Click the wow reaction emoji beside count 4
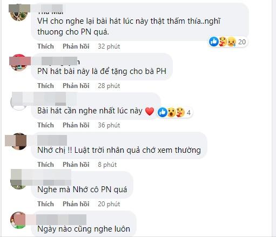 [172, 112]
